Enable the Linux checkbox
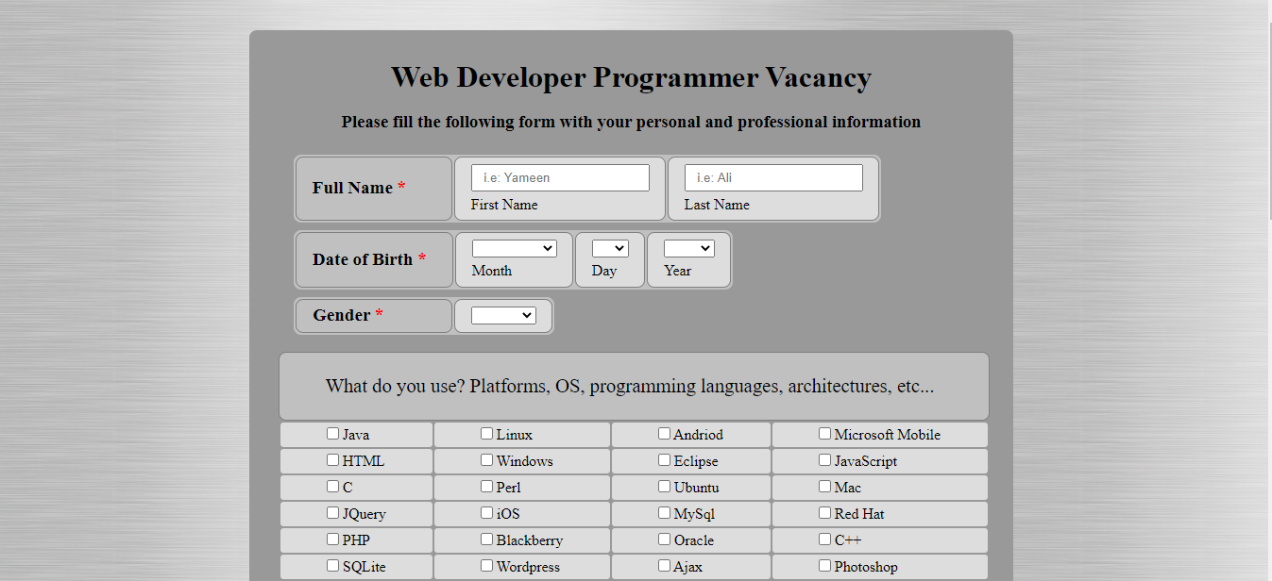 coord(486,433)
